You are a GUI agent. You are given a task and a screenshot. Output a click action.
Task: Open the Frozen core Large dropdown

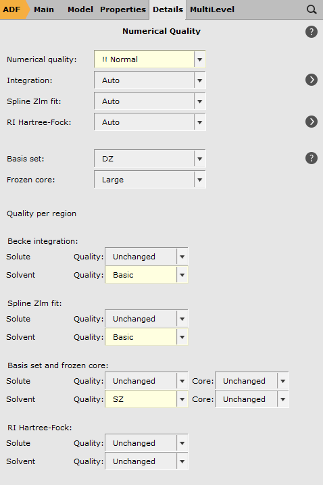[x=150, y=180]
